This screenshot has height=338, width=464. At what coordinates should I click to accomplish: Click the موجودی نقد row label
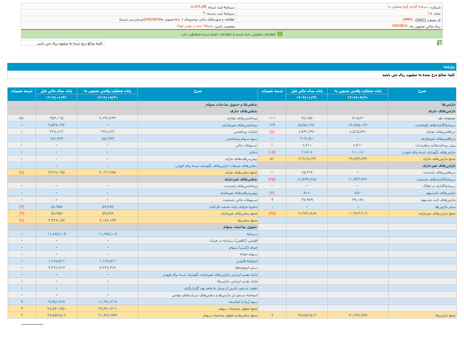coord(446,118)
